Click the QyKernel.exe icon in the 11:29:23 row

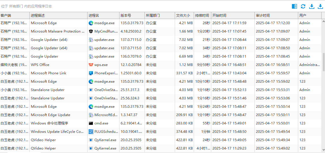pyautogui.click(x=91, y=148)
